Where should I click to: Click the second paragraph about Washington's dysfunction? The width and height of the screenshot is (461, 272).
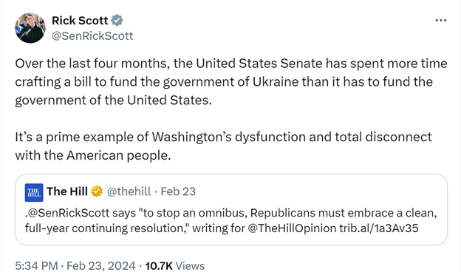point(223,146)
